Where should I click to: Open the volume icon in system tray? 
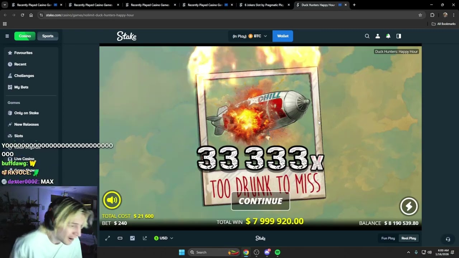coord(430,252)
